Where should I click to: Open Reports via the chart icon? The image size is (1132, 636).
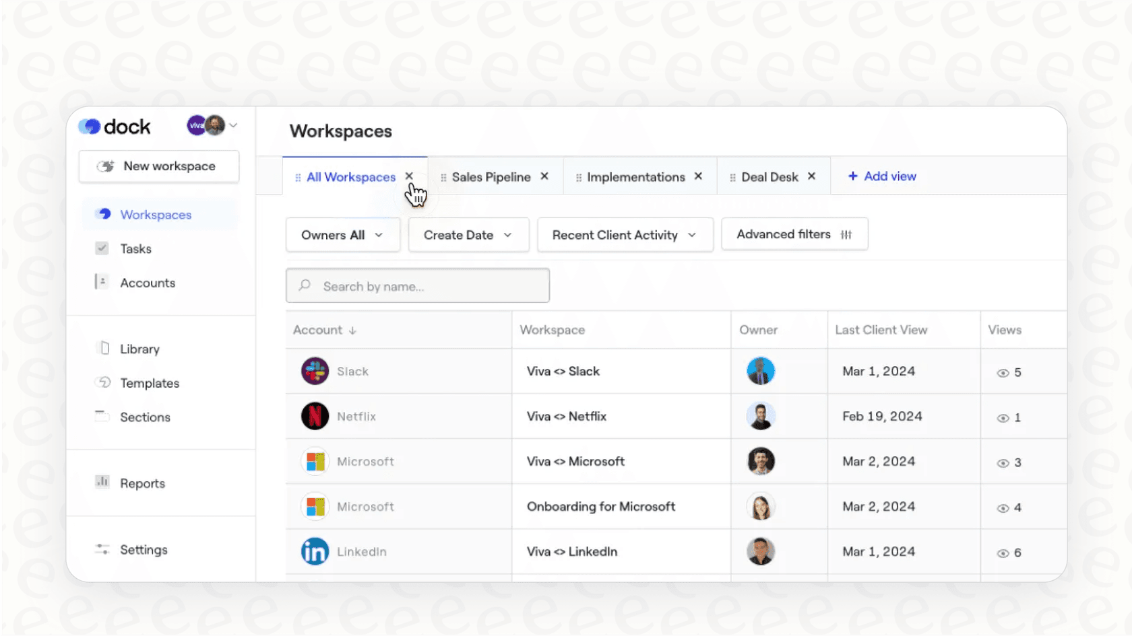[102, 482]
